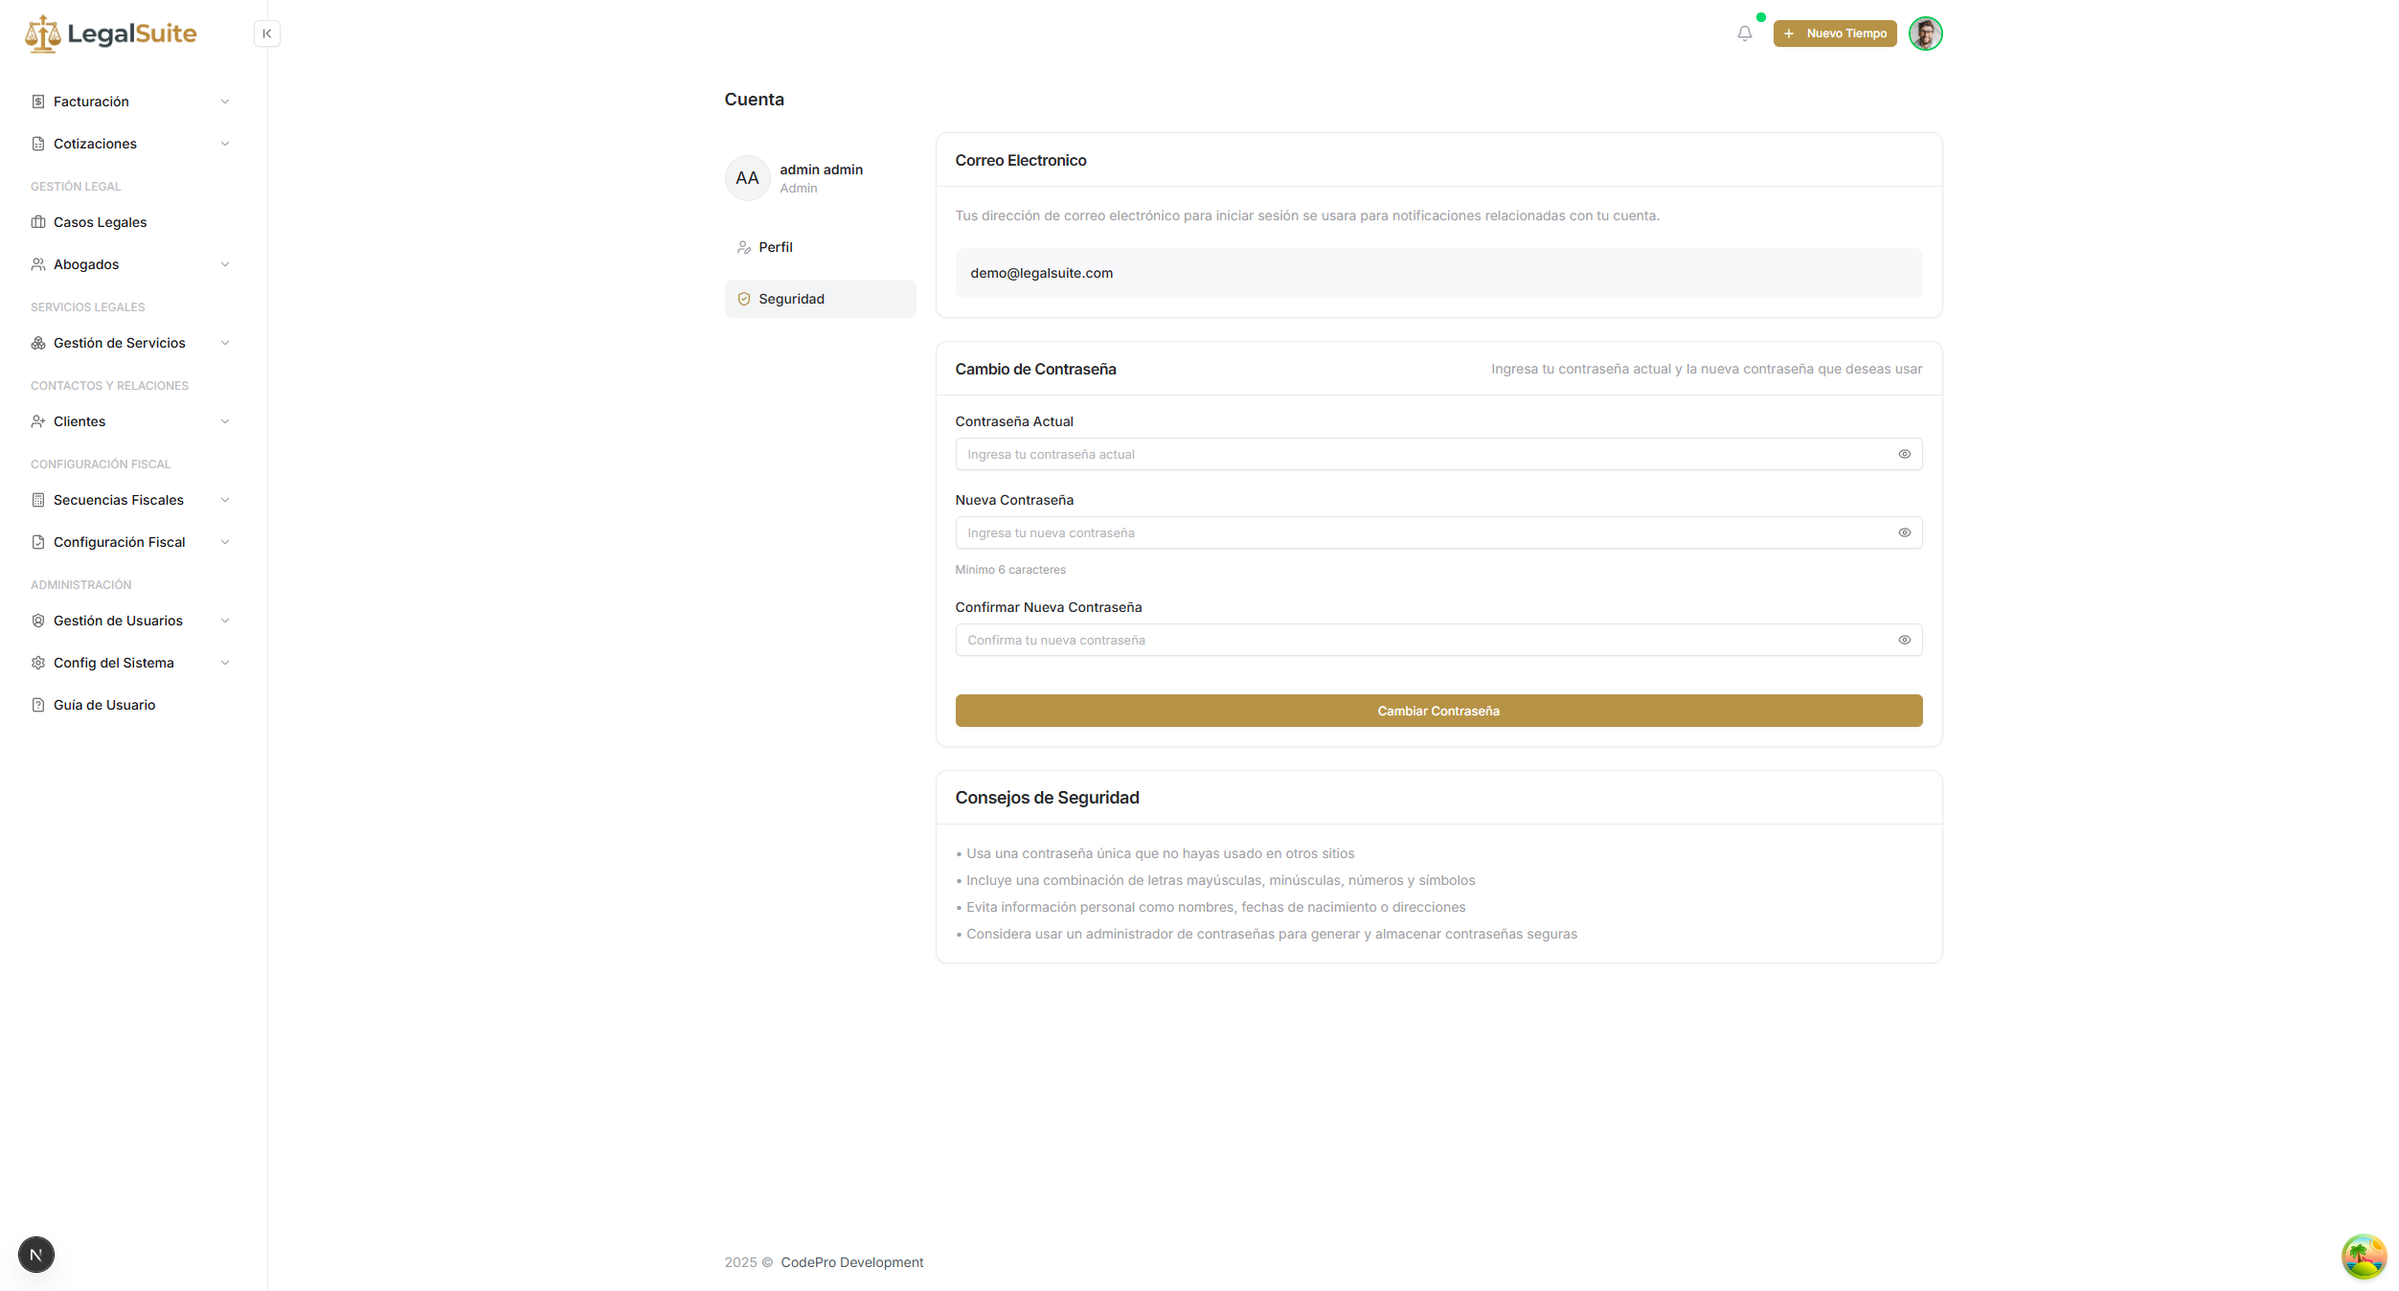Expand the Facturación menu chevron
This screenshot has height=1291, width=2399.
pos(225,102)
